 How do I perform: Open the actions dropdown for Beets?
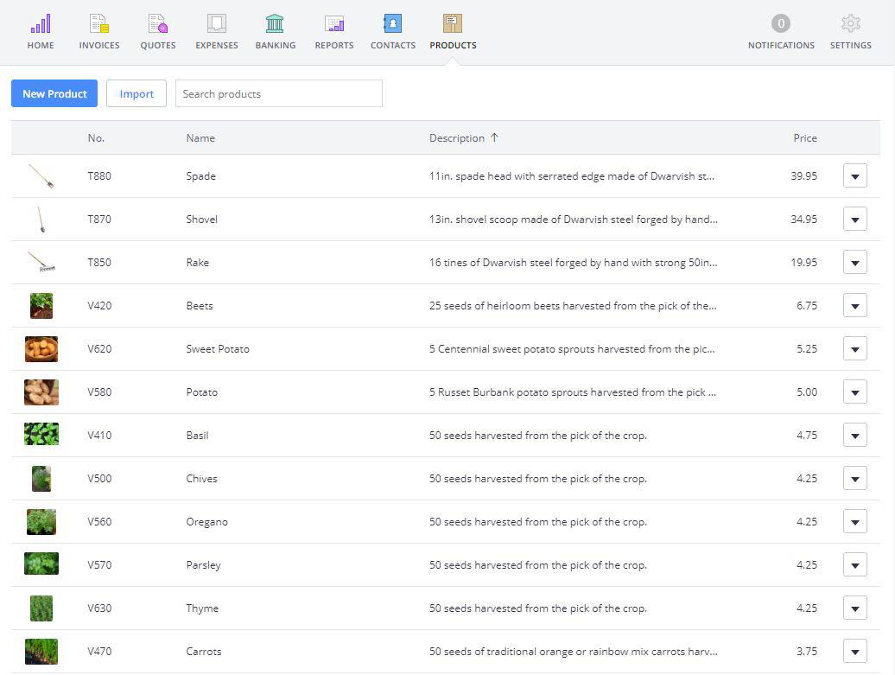pos(854,305)
